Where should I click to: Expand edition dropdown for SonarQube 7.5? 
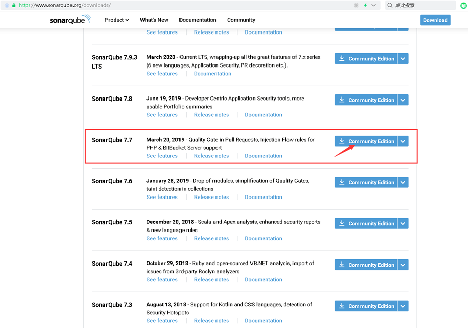(x=403, y=224)
